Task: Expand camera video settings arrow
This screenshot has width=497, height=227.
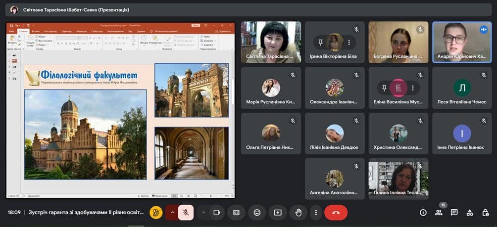Action: click(203, 213)
